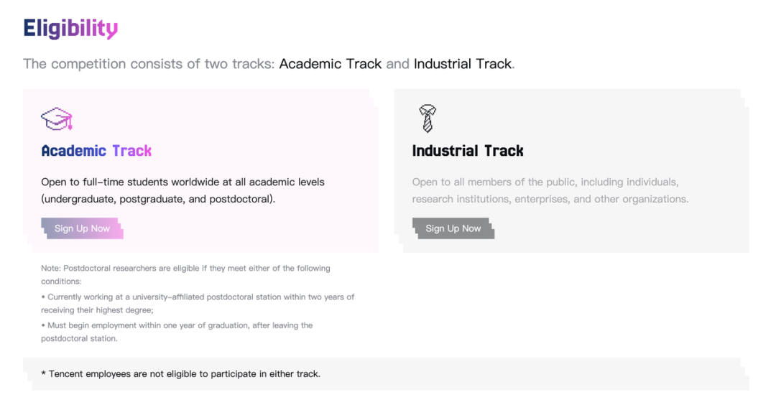Click the "Open to all members of the public" line
776x405 pixels.
[x=545, y=182]
